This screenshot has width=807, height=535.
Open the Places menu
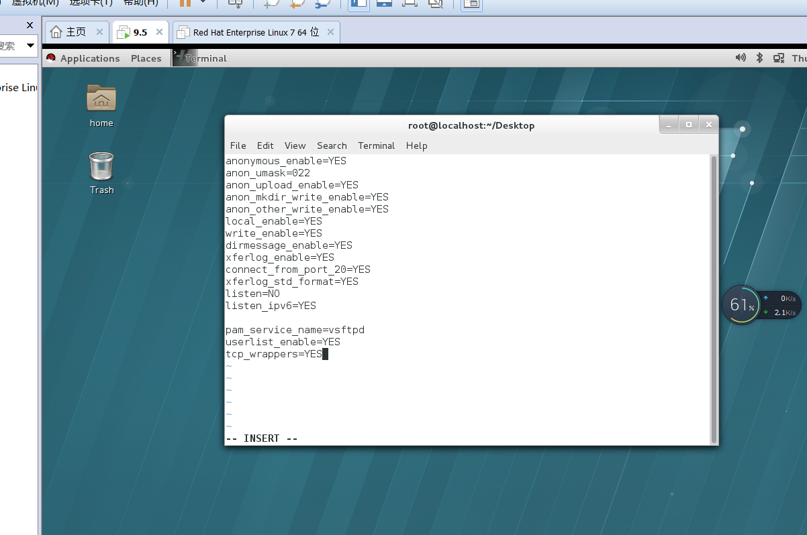146,58
